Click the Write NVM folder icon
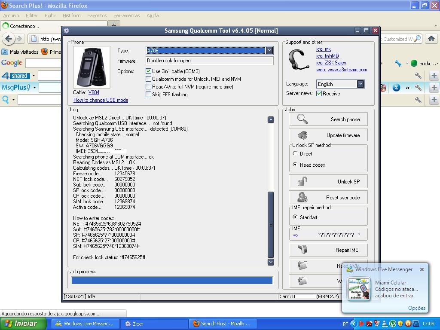 (x=302, y=281)
